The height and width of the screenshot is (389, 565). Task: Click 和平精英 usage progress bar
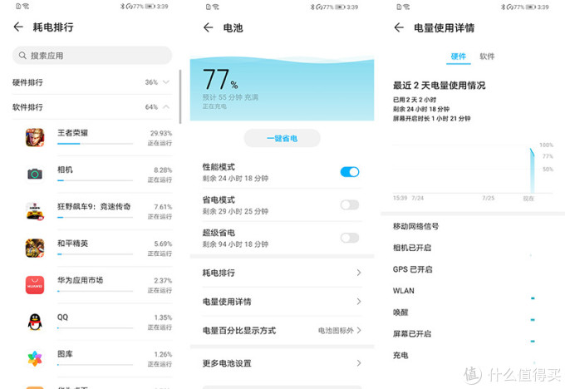point(95,254)
